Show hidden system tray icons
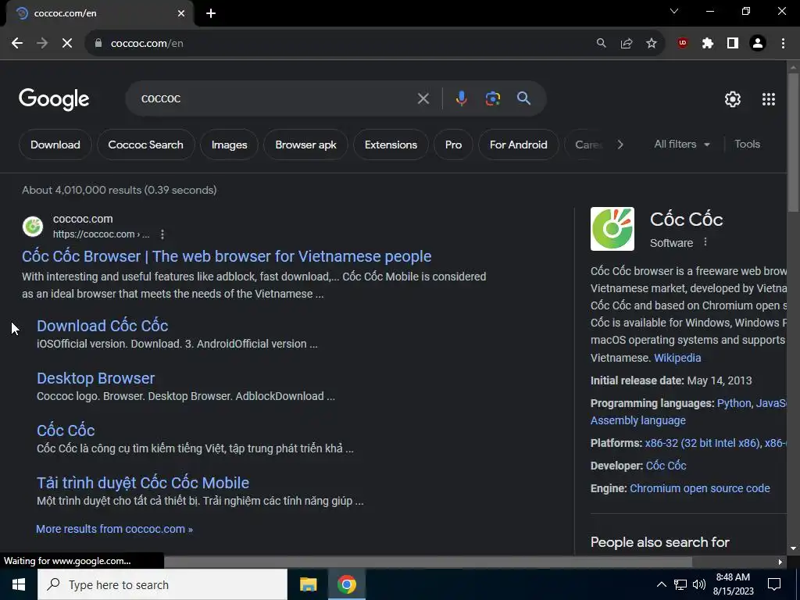This screenshot has width=800, height=600. point(661,584)
